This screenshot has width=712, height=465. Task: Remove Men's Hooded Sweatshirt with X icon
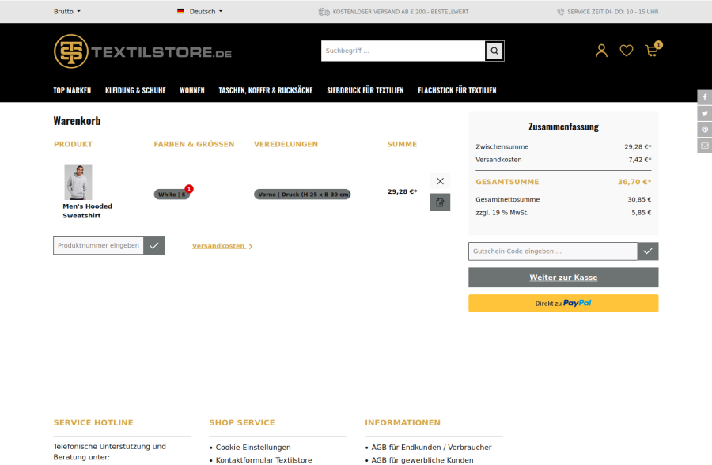(440, 181)
